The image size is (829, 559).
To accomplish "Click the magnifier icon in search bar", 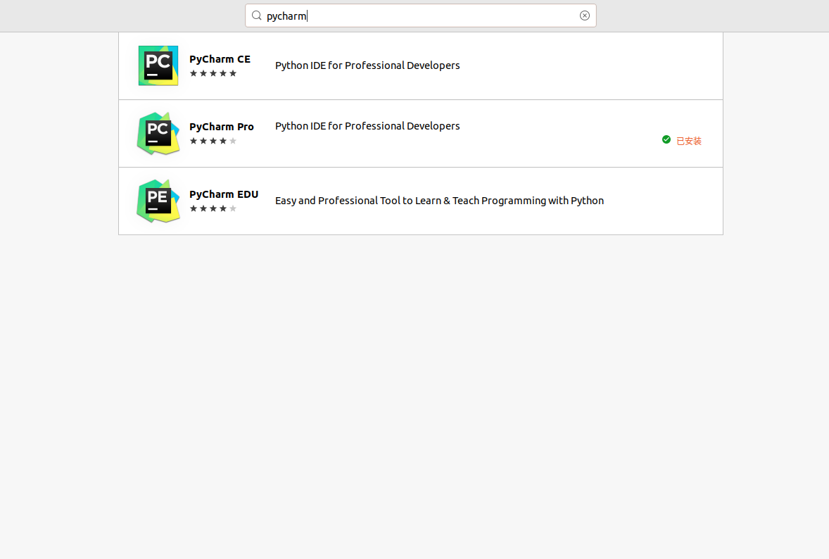I will click(257, 16).
